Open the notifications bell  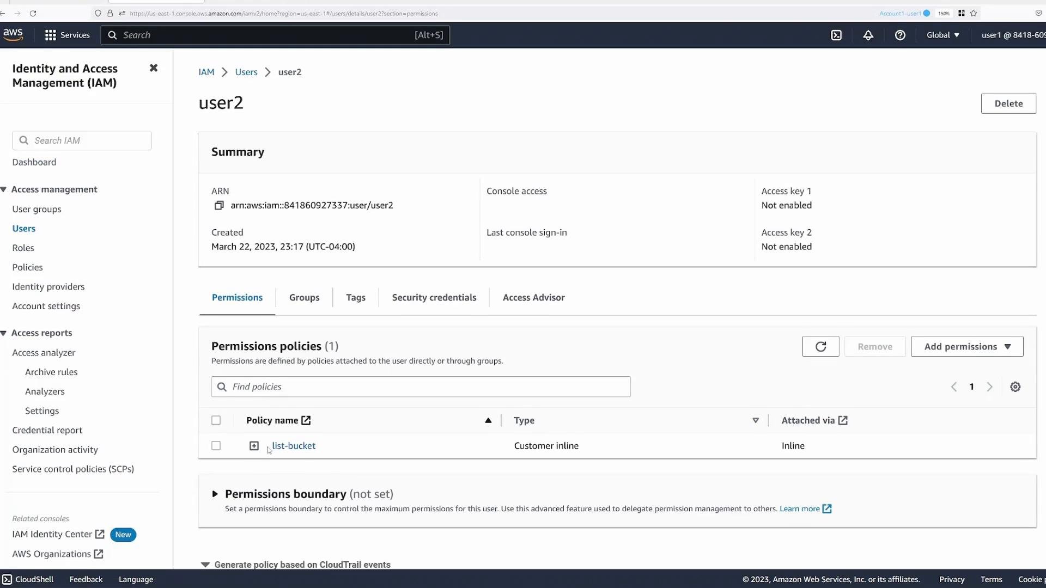(x=868, y=35)
